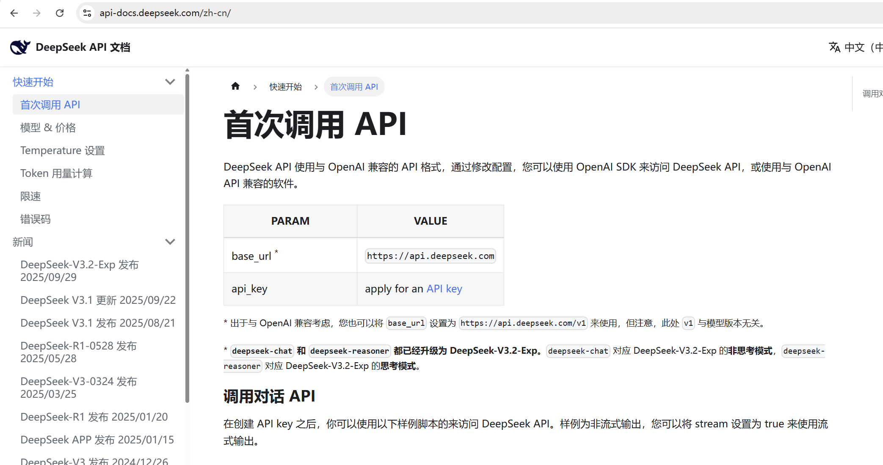Open site info icon in address bar
883x465 pixels.
87,13
